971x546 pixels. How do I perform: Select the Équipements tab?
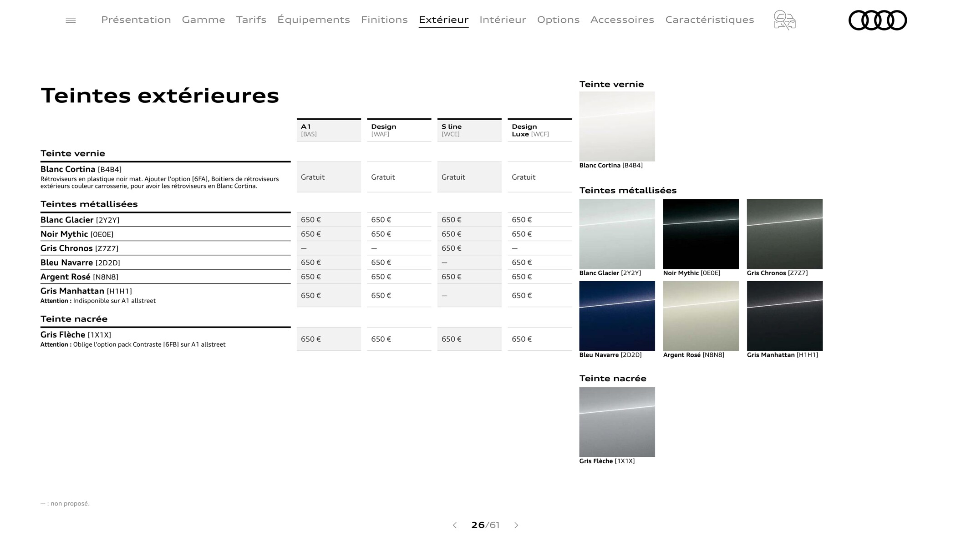314,20
